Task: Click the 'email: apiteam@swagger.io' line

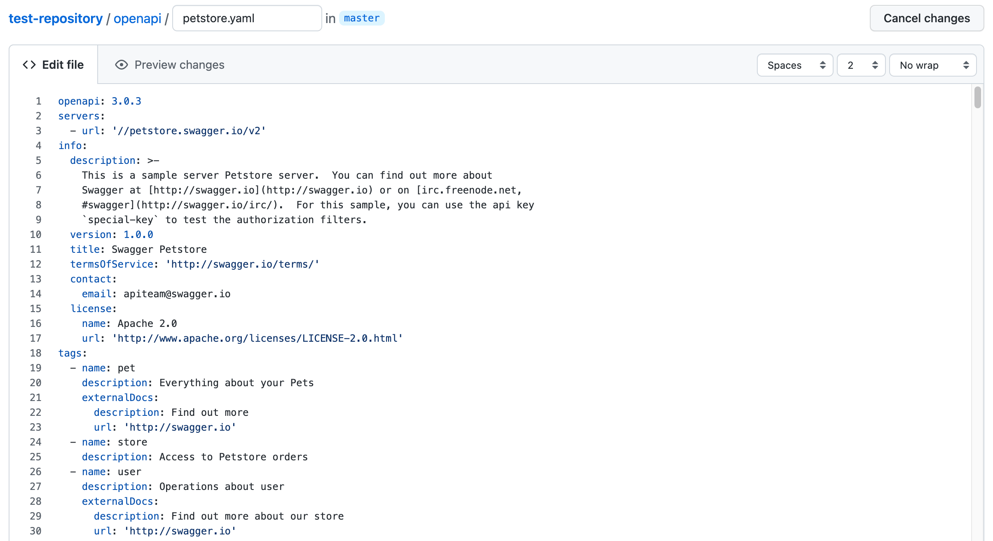Action: (156, 294)
